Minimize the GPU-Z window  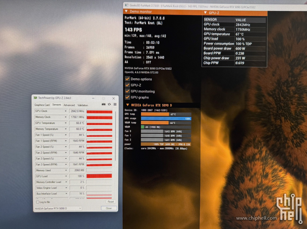click(93, 98)
